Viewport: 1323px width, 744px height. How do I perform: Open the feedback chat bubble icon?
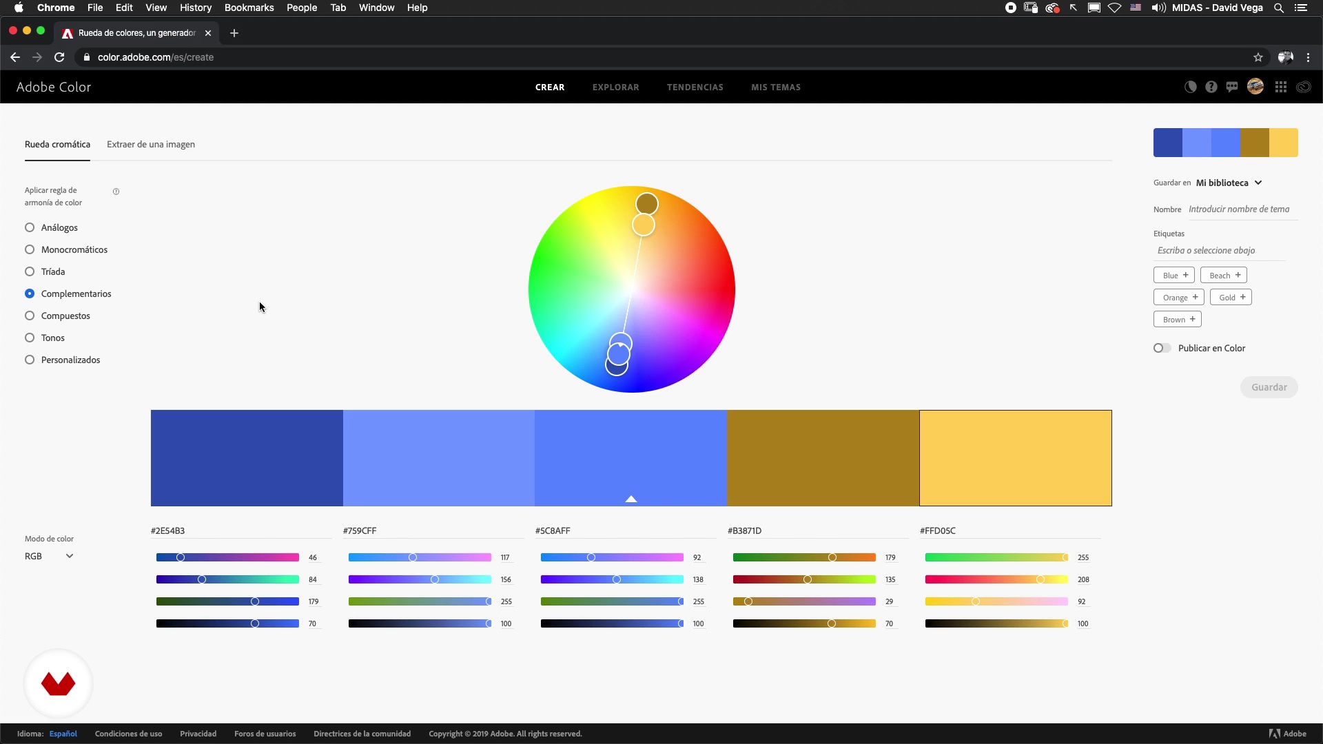pos(1232,87)
